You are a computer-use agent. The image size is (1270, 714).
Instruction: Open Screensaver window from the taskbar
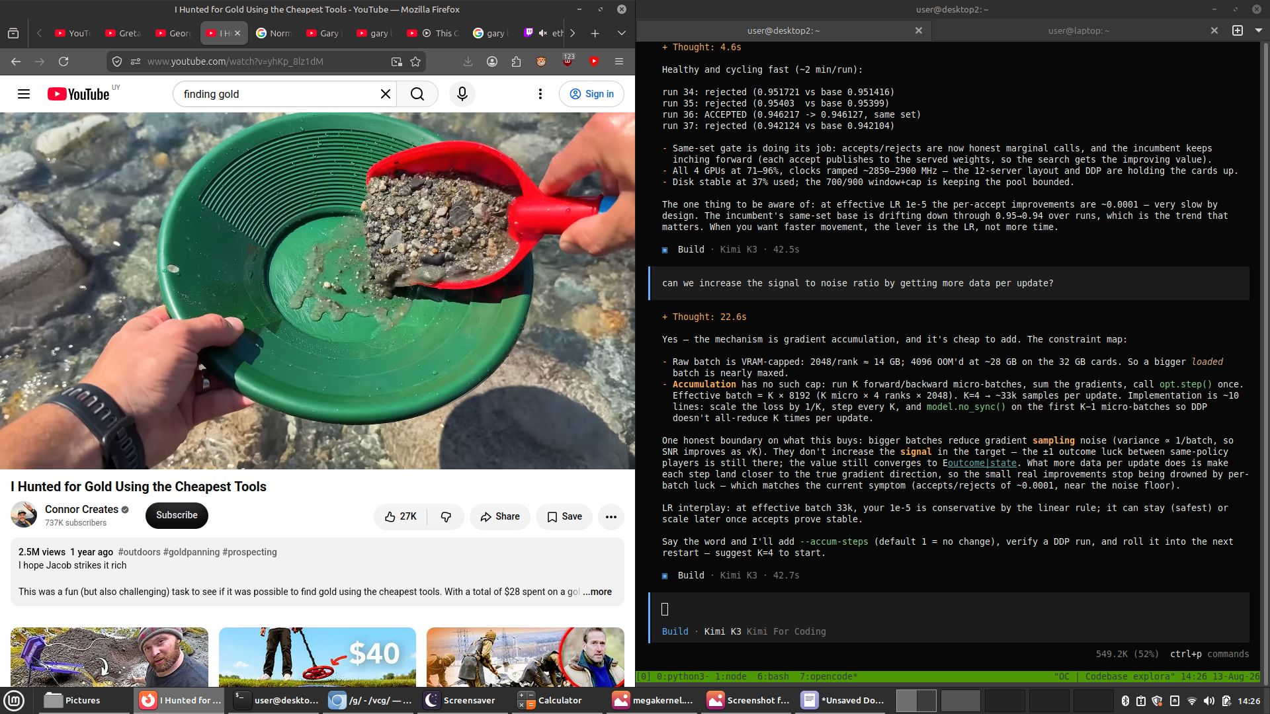point(460,700)
